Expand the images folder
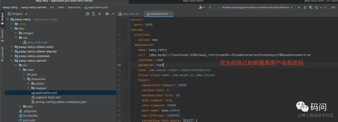The image size is (338, 122). pyautogui.click(x=16, y=33)
